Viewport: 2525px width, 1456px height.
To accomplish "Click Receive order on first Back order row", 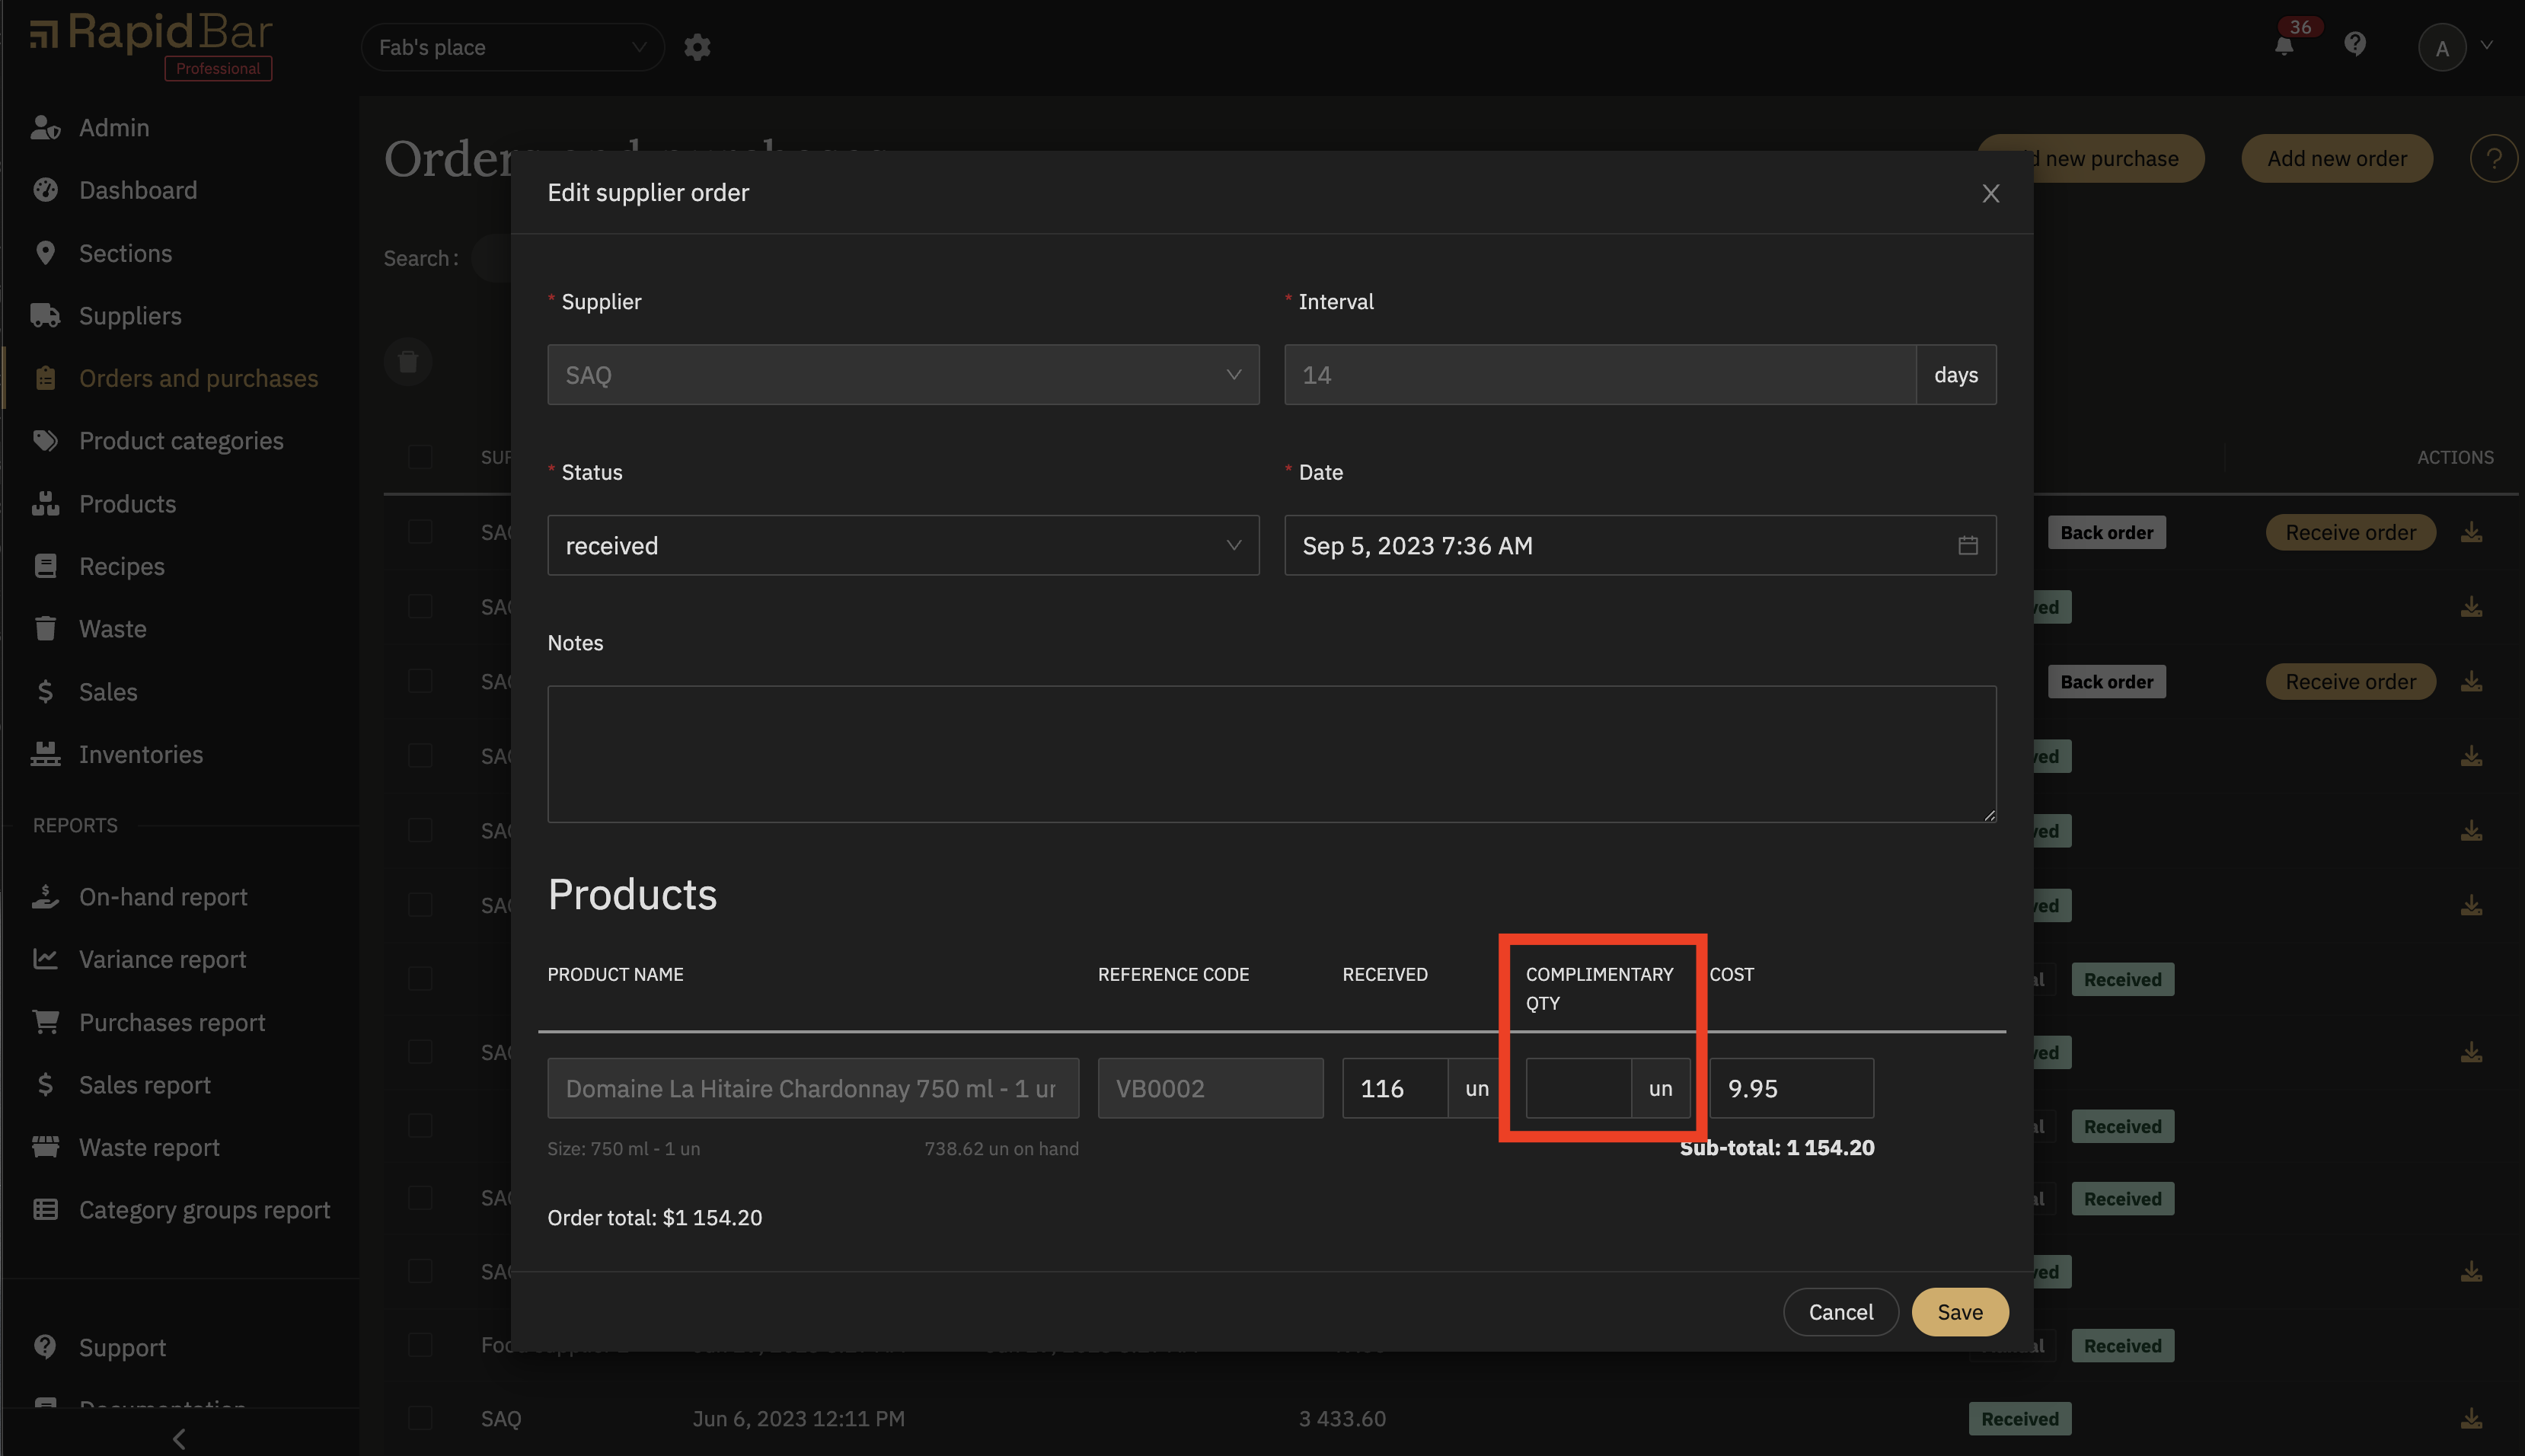I will (2350, 532).
